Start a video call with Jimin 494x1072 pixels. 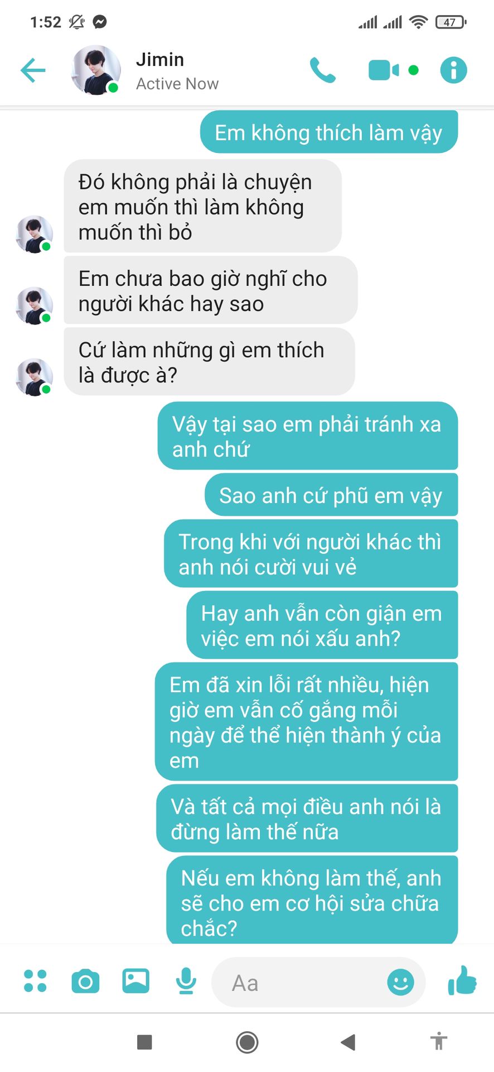pos(384,70)
